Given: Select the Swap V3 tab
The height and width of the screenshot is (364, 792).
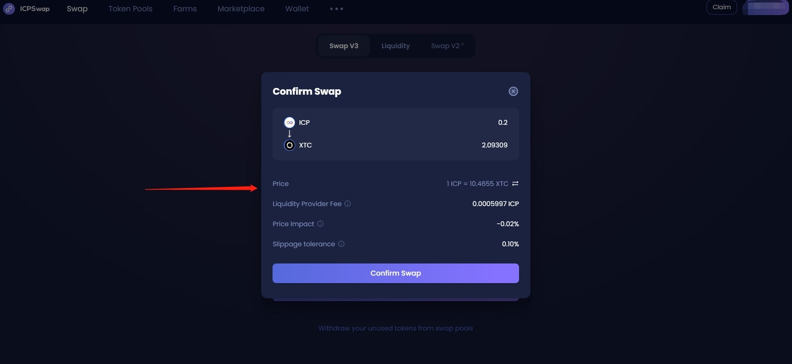Looking at the screenshot, I should 344,46.
